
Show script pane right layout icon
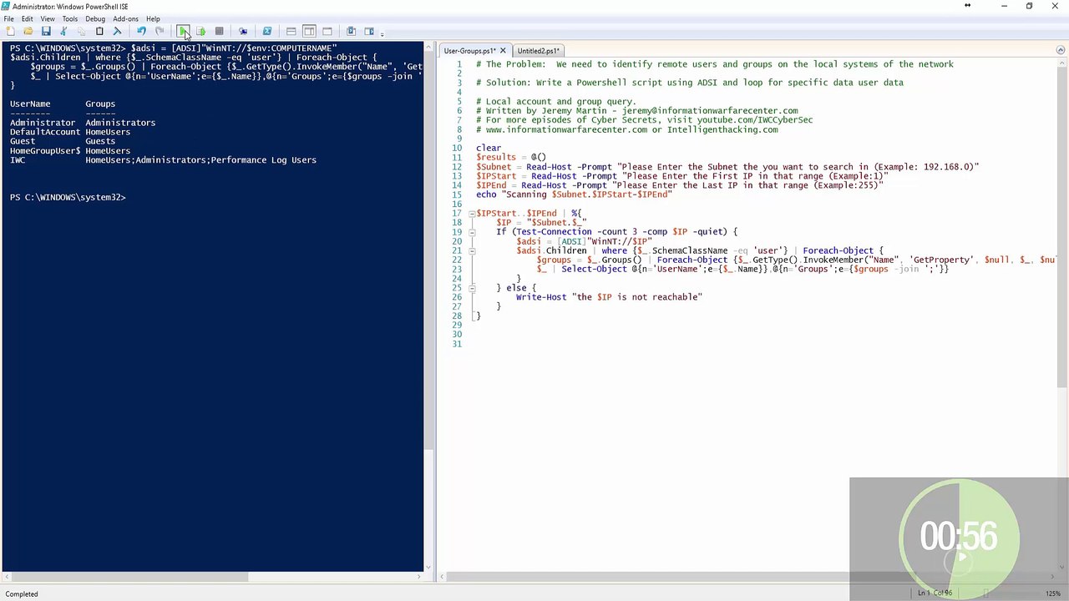pyautogui.click(x=309, y=32)
